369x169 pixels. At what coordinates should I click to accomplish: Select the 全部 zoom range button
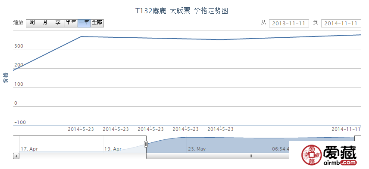[x=97, y=23]
